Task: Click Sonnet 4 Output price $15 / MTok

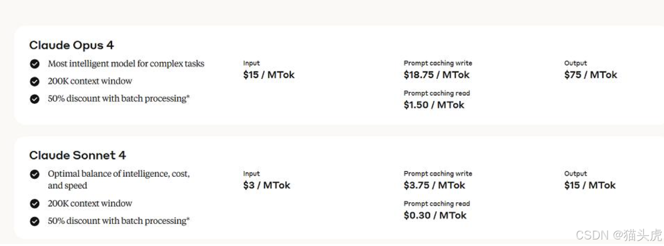Action: (590, 185)
